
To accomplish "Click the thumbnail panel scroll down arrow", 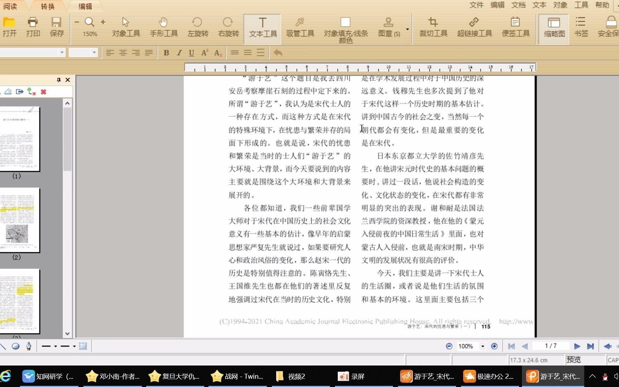I will 67,334.
